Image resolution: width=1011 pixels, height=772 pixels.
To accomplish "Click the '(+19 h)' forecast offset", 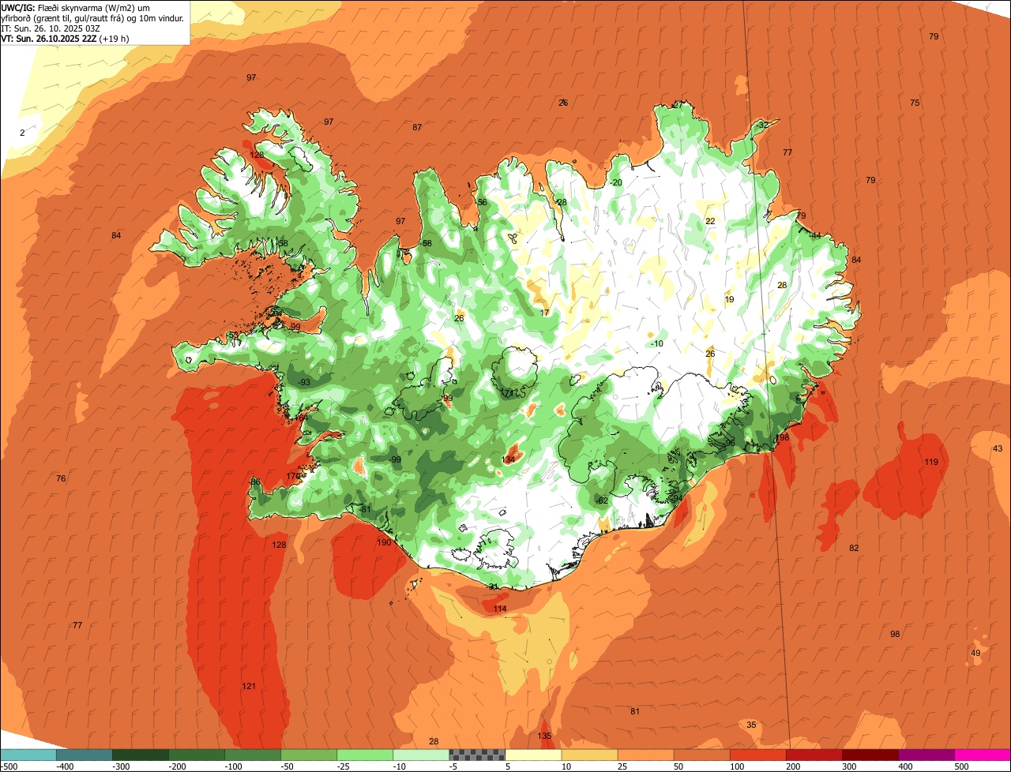I will (115, 38).
